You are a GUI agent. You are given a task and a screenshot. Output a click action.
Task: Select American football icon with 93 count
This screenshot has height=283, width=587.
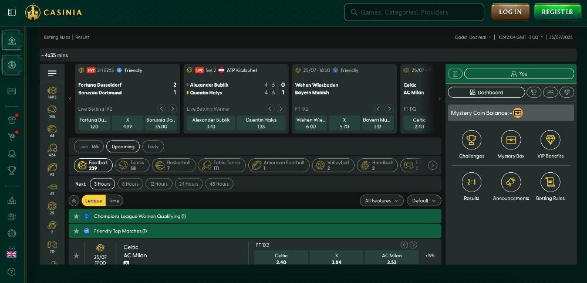52,170
